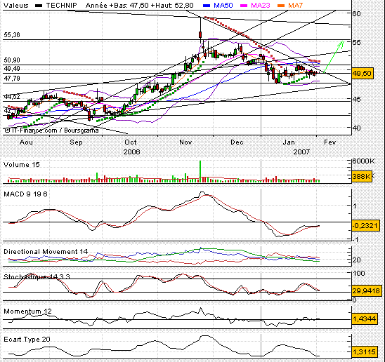
Task: Select the 'Directional Movement 14' indicator title
Action: pos(46,252)
